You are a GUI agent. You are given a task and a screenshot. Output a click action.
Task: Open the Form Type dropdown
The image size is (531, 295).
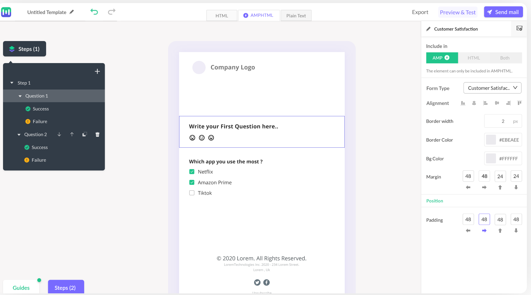(x=492, y=88)
